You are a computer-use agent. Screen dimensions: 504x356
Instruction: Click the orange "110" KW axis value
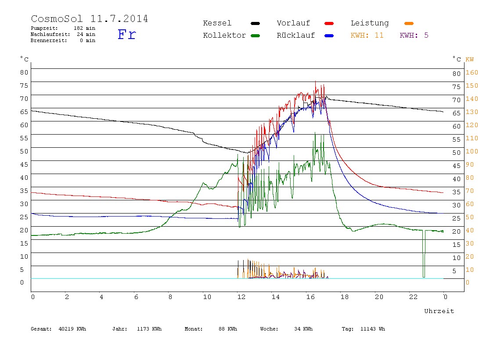pos(472,139)
